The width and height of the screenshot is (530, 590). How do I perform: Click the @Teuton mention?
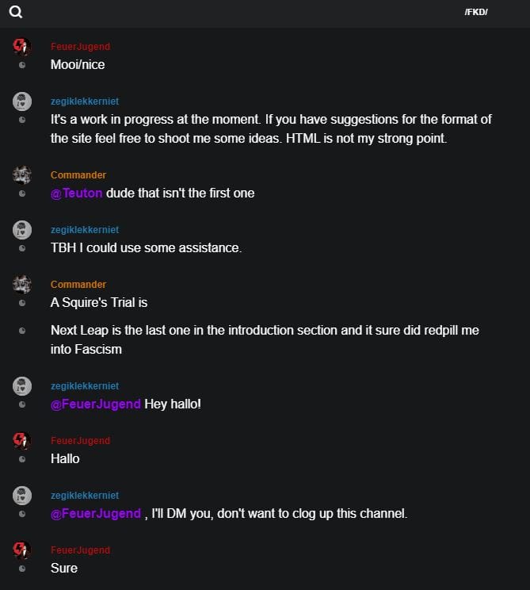tap(77, 193)
